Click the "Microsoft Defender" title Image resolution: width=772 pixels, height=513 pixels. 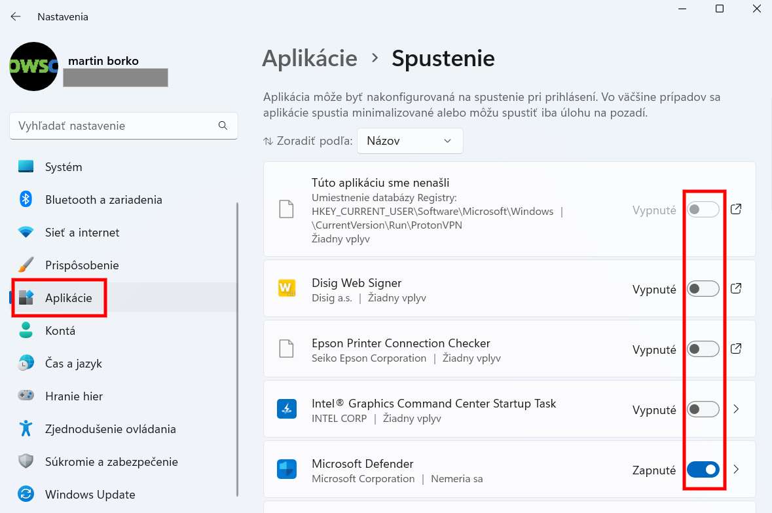(362, 464)
